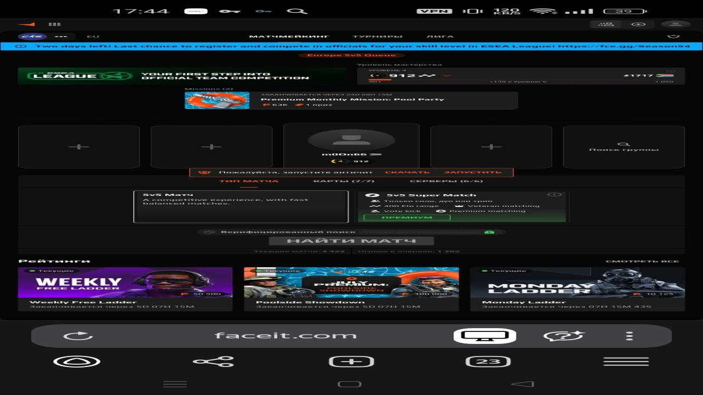Open the Monday Ladder card
The height and width of the screenshot is (395, 703).
(578, 289)
